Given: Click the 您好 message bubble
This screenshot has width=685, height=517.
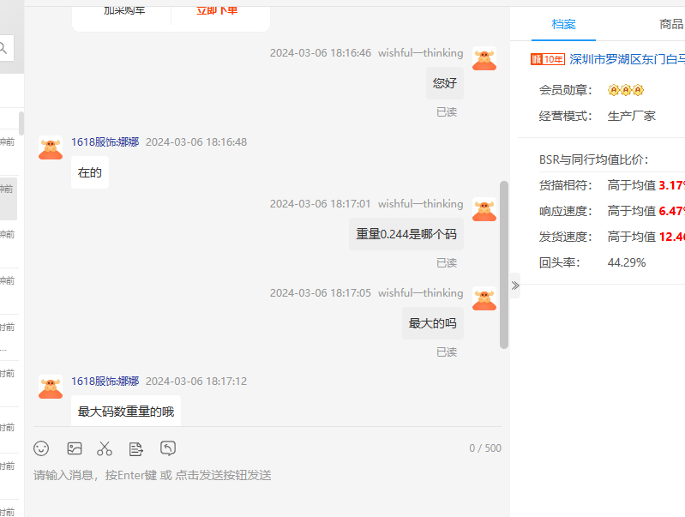Looking at the screenshot, I should (445, 83).
